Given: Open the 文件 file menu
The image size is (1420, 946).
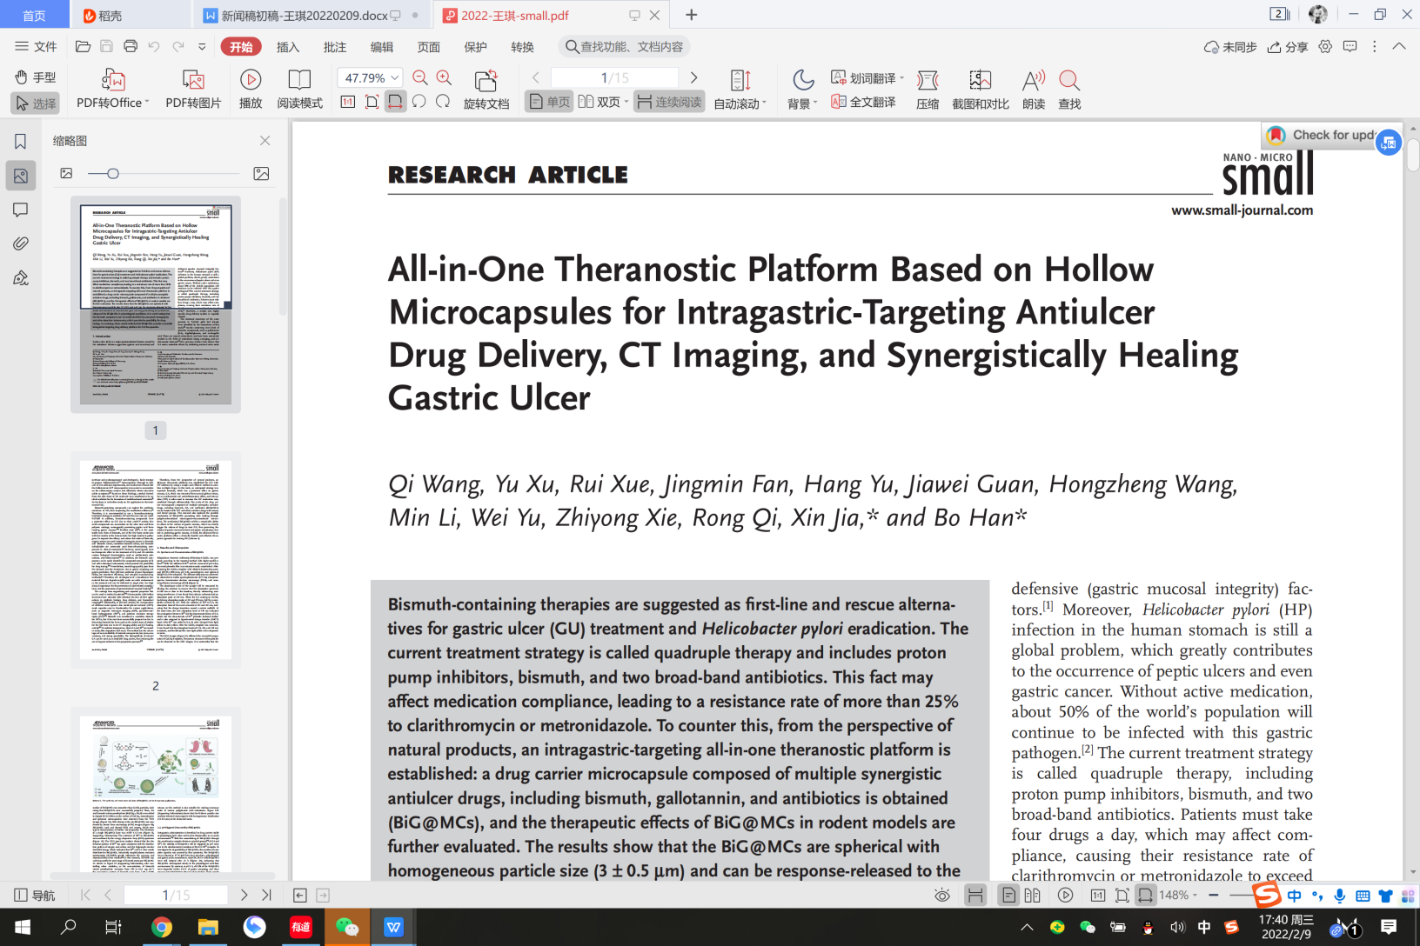Looking at the screenshot, I should tap(36, 46).
